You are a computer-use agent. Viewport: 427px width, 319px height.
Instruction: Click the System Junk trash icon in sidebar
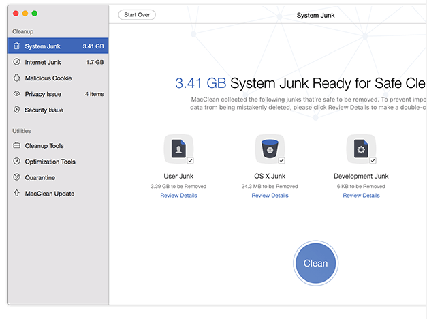tap(16, 46)
